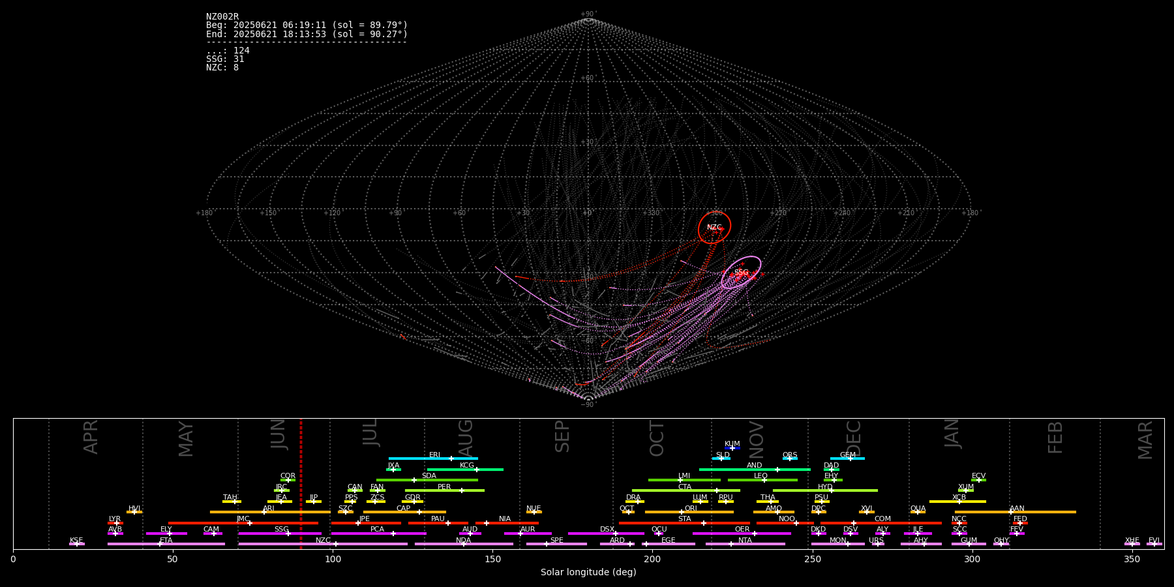1174x587 pixels.
Task: Select the DSX shower label
Action: click(x=607, y=530)
